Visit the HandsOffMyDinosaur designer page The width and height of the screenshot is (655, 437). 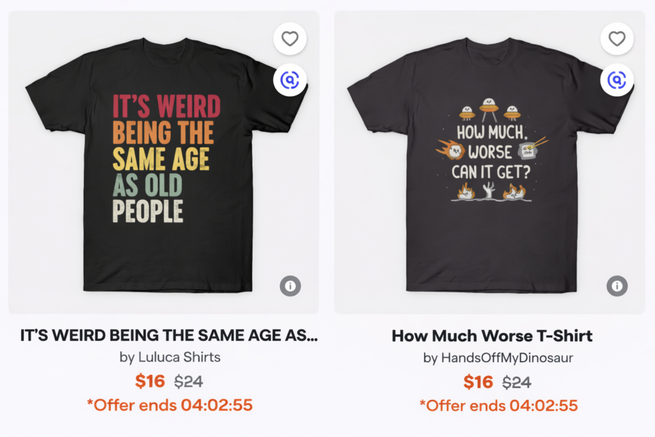coord(498,358)
